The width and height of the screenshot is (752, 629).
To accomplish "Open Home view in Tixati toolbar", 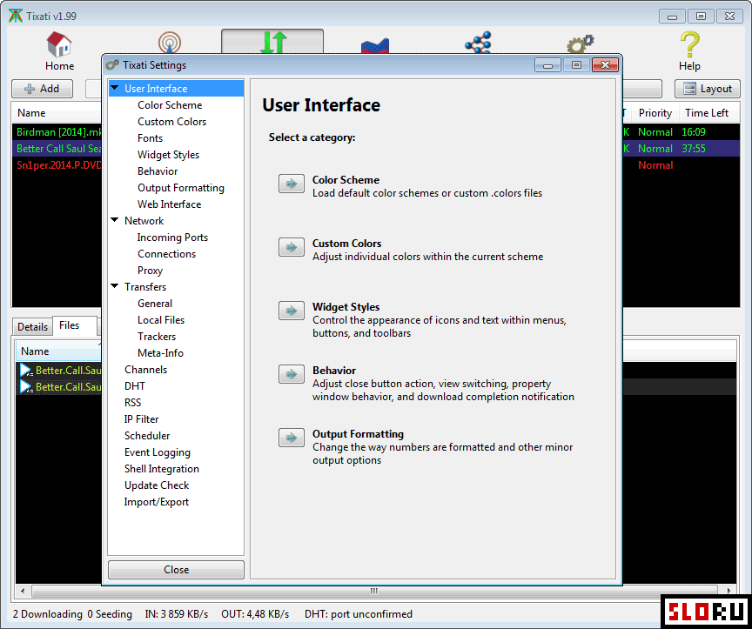I will pos(59,52).
